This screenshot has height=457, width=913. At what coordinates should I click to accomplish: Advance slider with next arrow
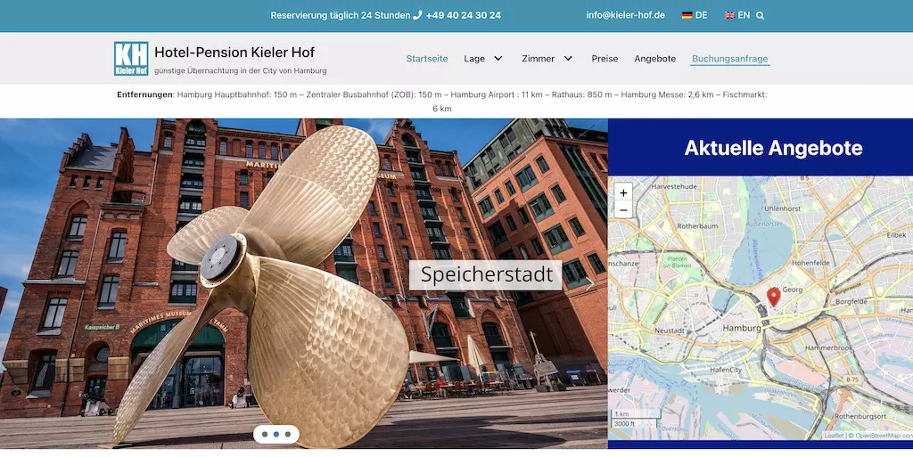(x=590, y=284)
